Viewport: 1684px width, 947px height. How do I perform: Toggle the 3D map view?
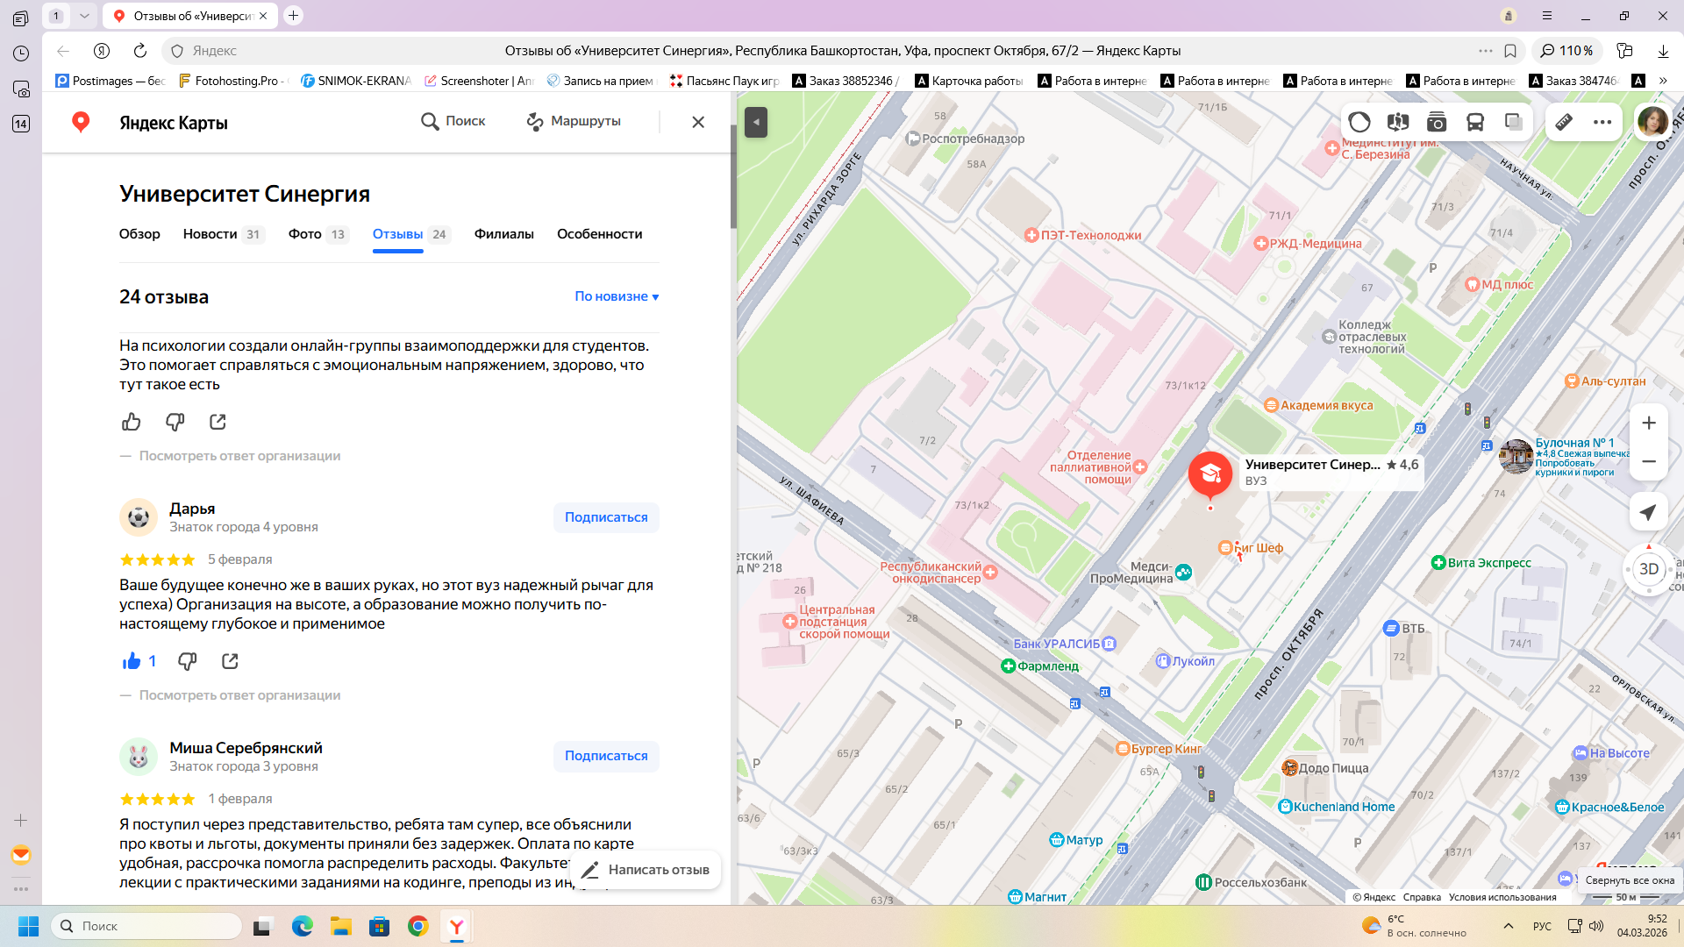(1648, 568)
